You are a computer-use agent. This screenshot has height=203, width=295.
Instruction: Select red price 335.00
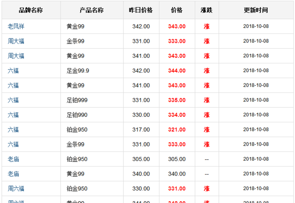(x=177, y=100)
